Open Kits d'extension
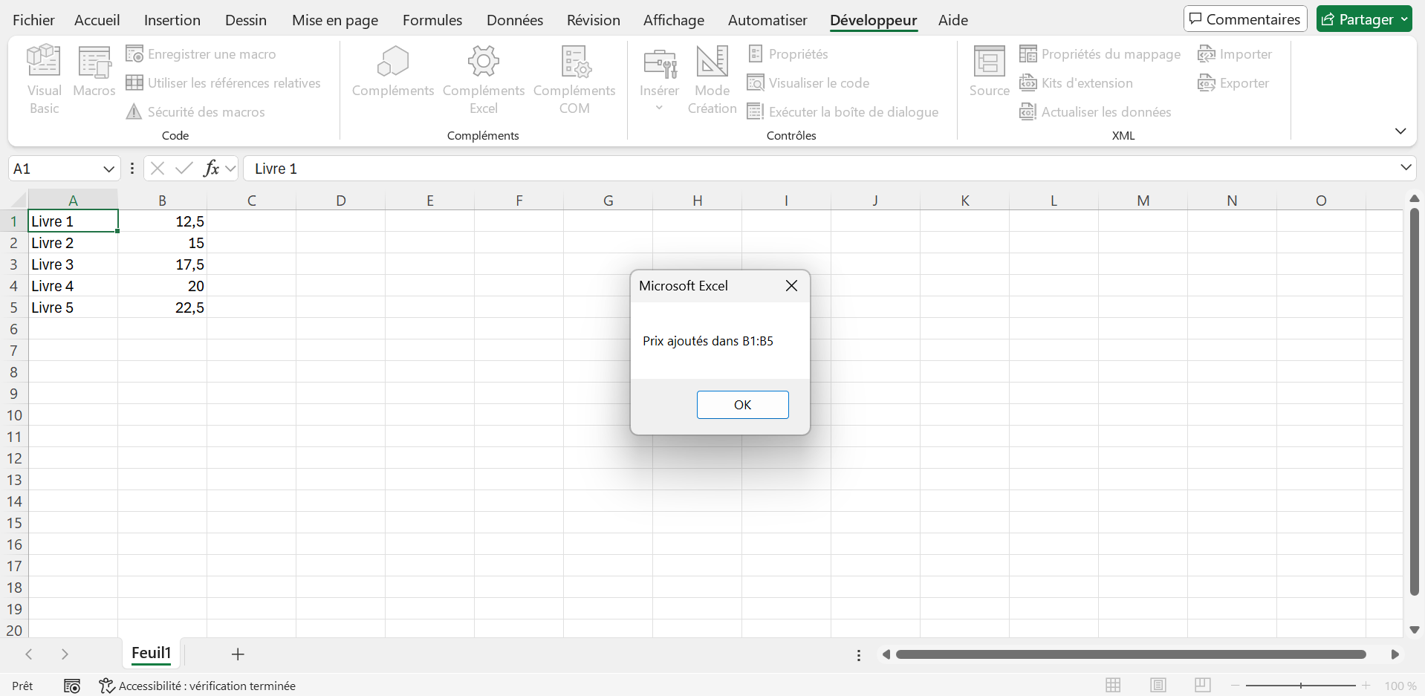 [1076, 83]
